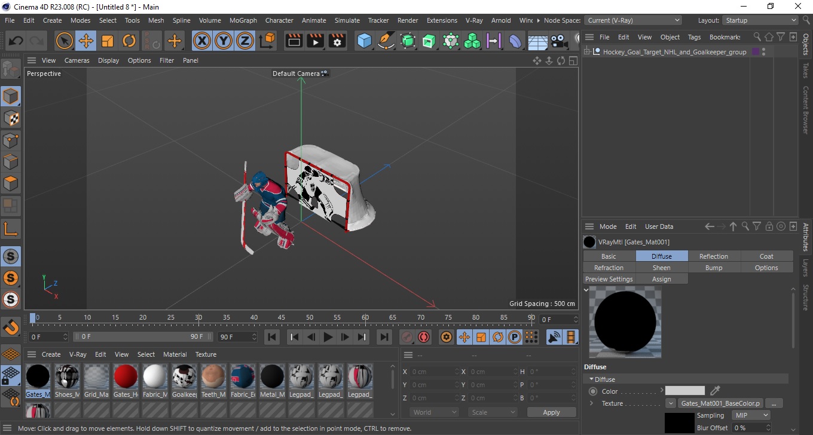Click the Floor environment icon

(537, 41)
